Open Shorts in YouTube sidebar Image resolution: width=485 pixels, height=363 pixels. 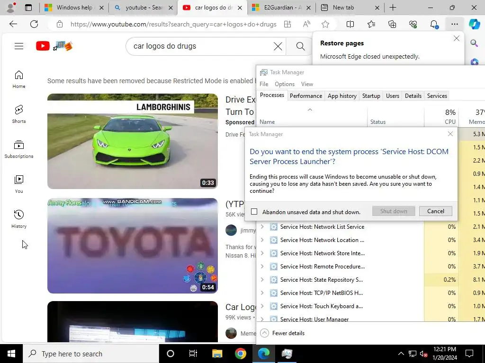[x=19, y=114]
